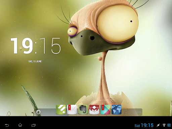Tap the round stacked-pages button in dock
Viewport: 172px width, 129px height.
tap(38, 112)
